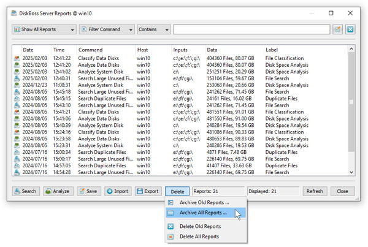The width and height of the screenshot is (368, 247).
Task: Click the report icon for 14:54:28 Search Large Unused
Action: pos(17,172)
